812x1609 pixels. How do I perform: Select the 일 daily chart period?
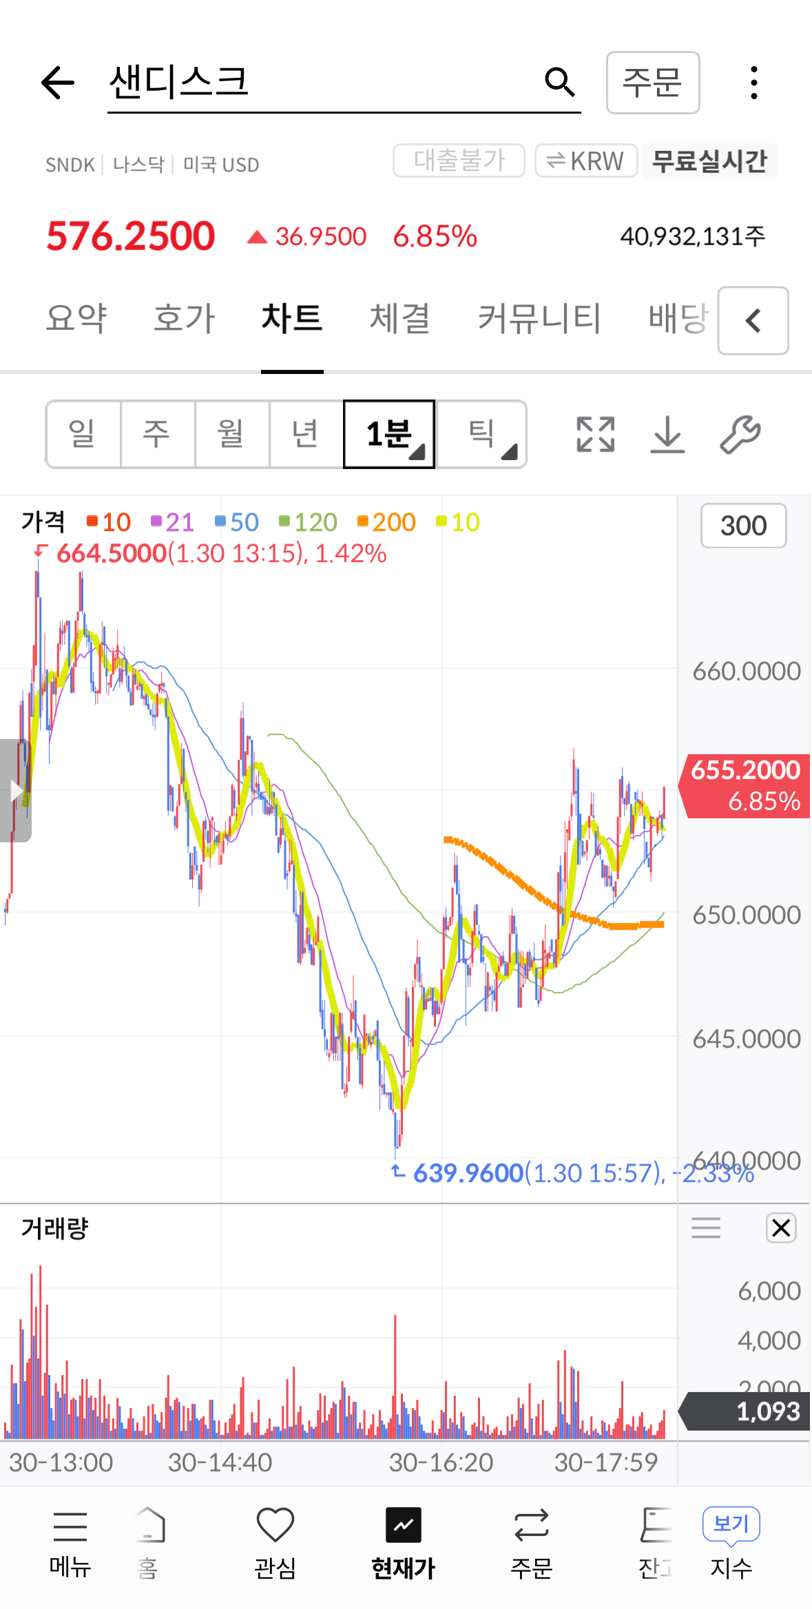click(83, 435)
